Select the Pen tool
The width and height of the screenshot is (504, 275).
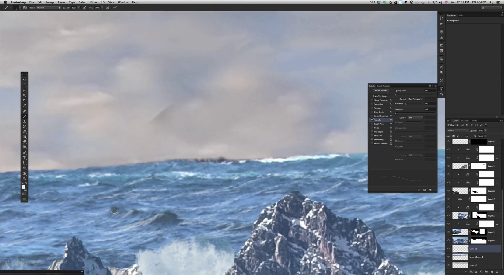click(24, 152)
